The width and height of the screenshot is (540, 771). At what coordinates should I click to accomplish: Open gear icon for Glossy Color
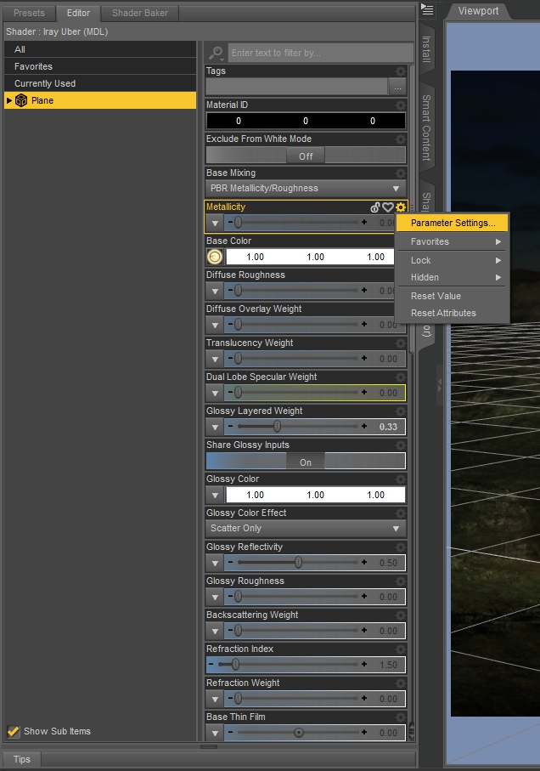[401, 479]
